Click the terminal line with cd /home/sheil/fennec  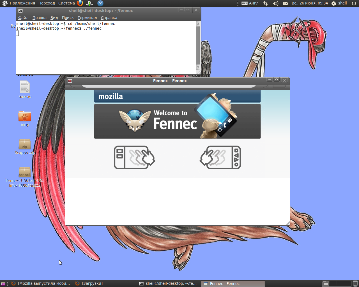pos(66,24)
